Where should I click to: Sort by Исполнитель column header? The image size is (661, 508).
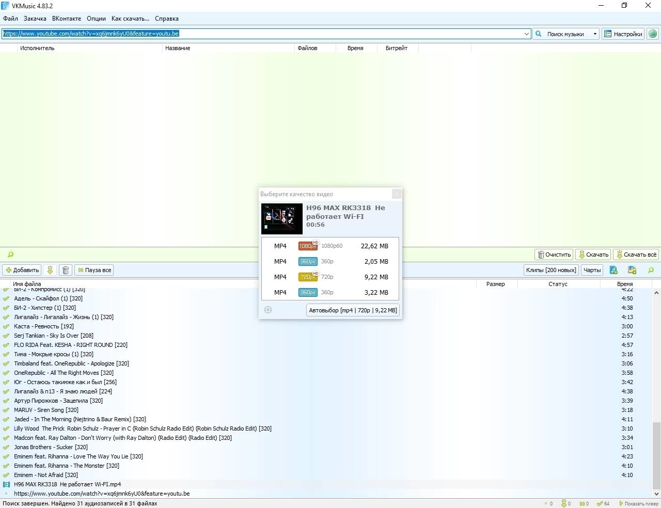pyautogui.click(x=90, y=48)
